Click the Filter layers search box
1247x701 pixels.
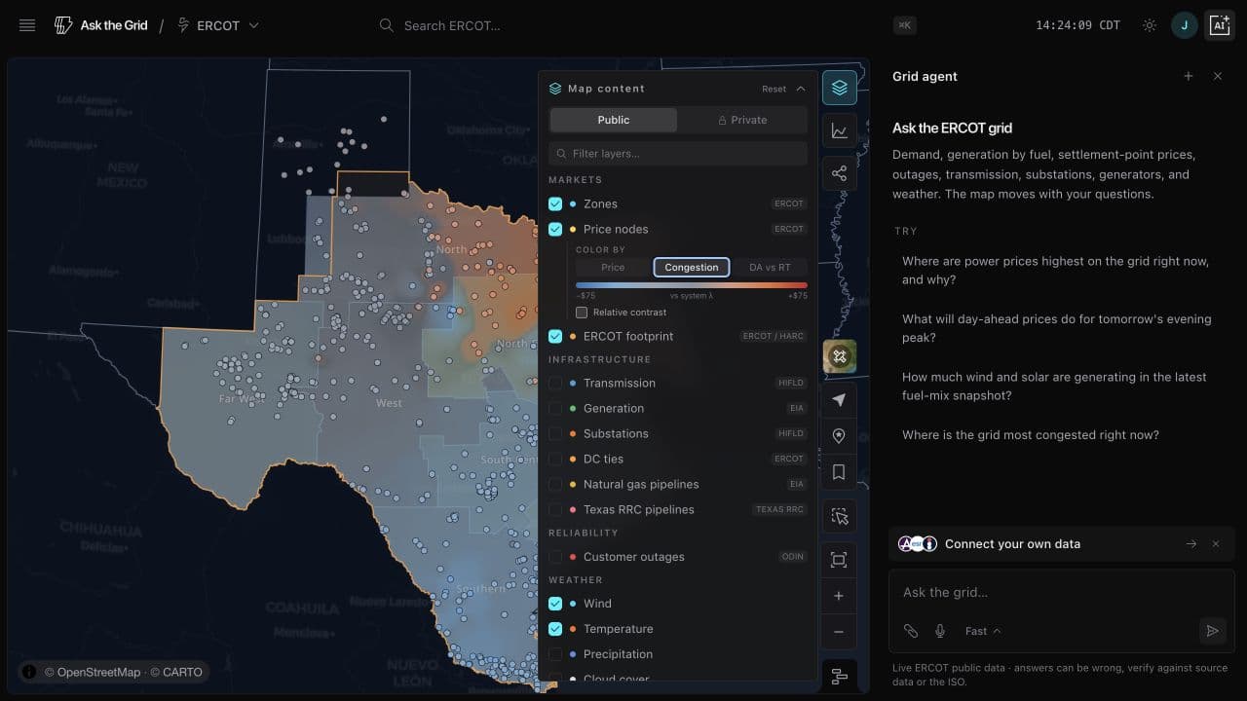tap(678, 153)
